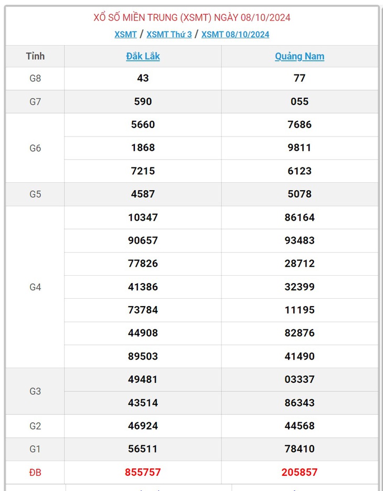Select Quảng Nam special prize 205857
The height and width of the screenshot is (491, 383).
(x=300, y=472)
